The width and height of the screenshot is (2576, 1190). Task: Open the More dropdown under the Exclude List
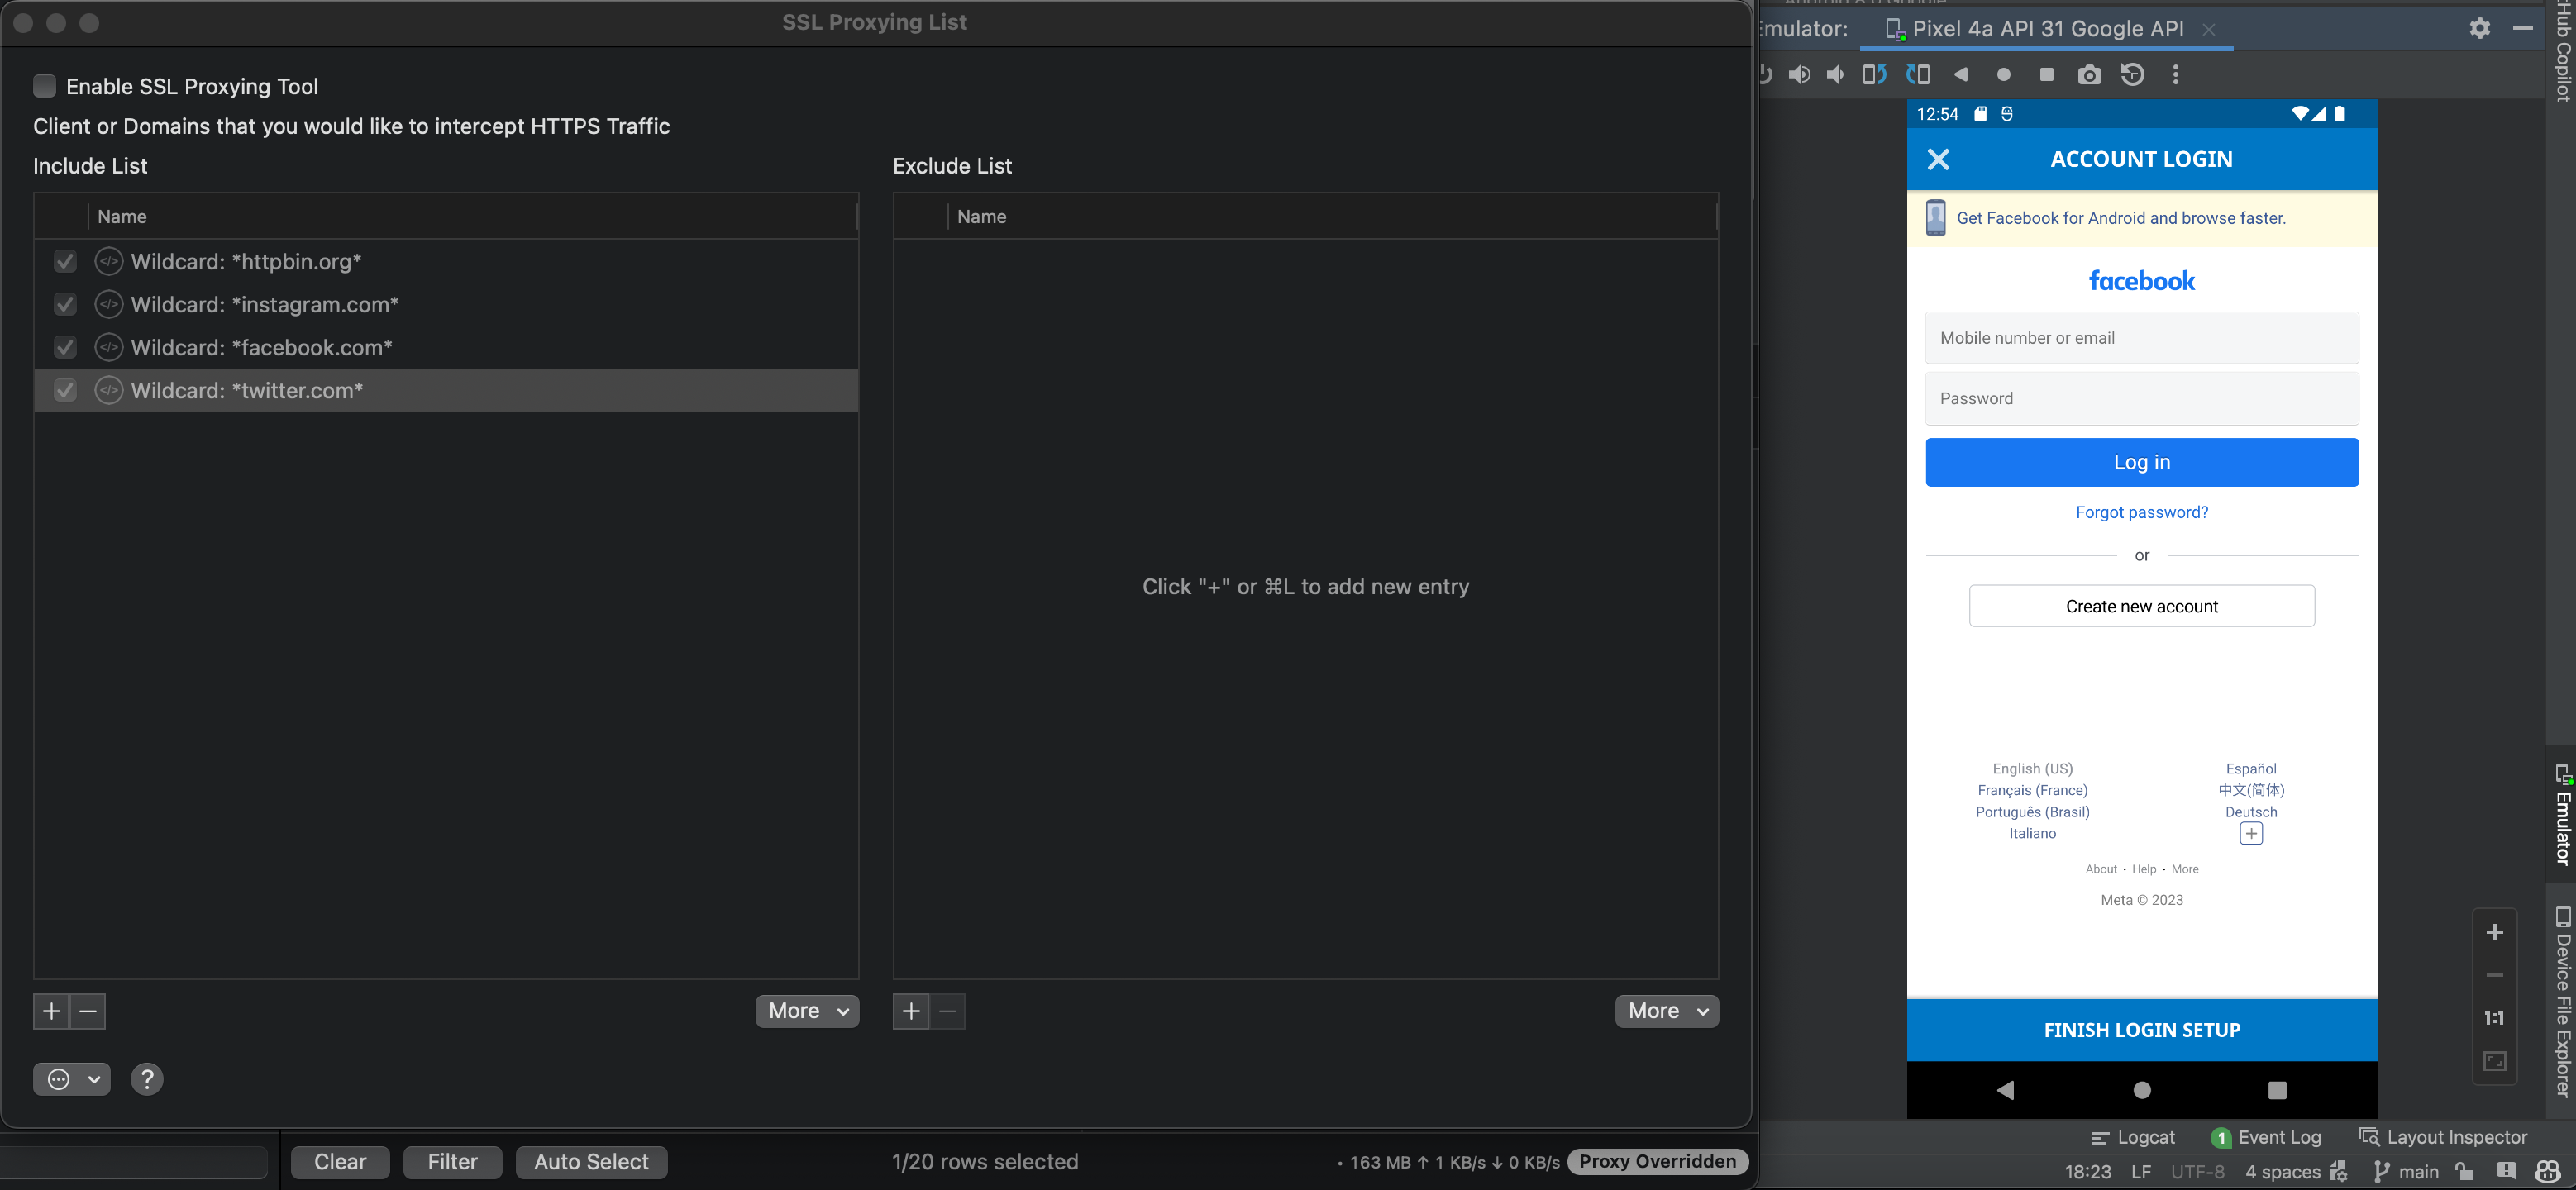[x=1665, y=1011]
